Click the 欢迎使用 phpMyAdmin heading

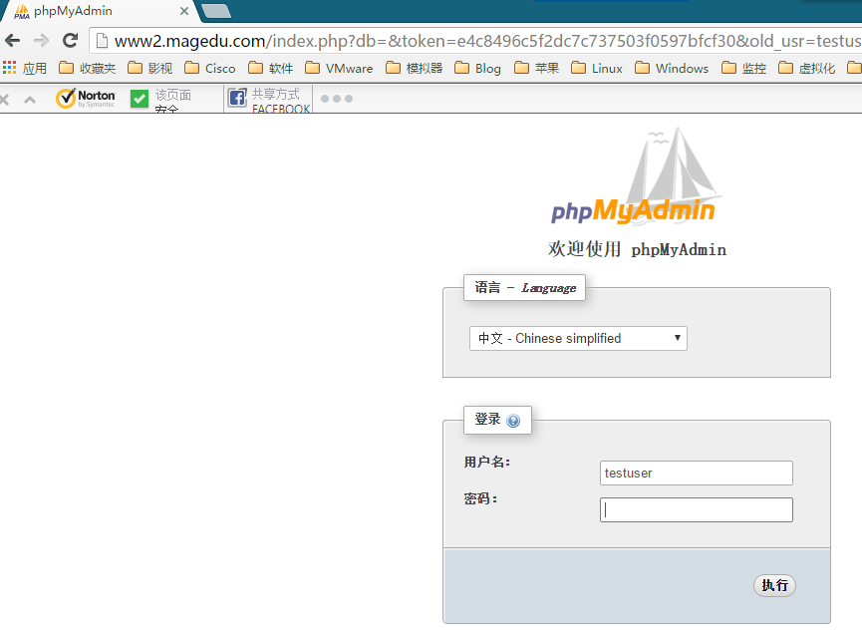pos(637,249)
